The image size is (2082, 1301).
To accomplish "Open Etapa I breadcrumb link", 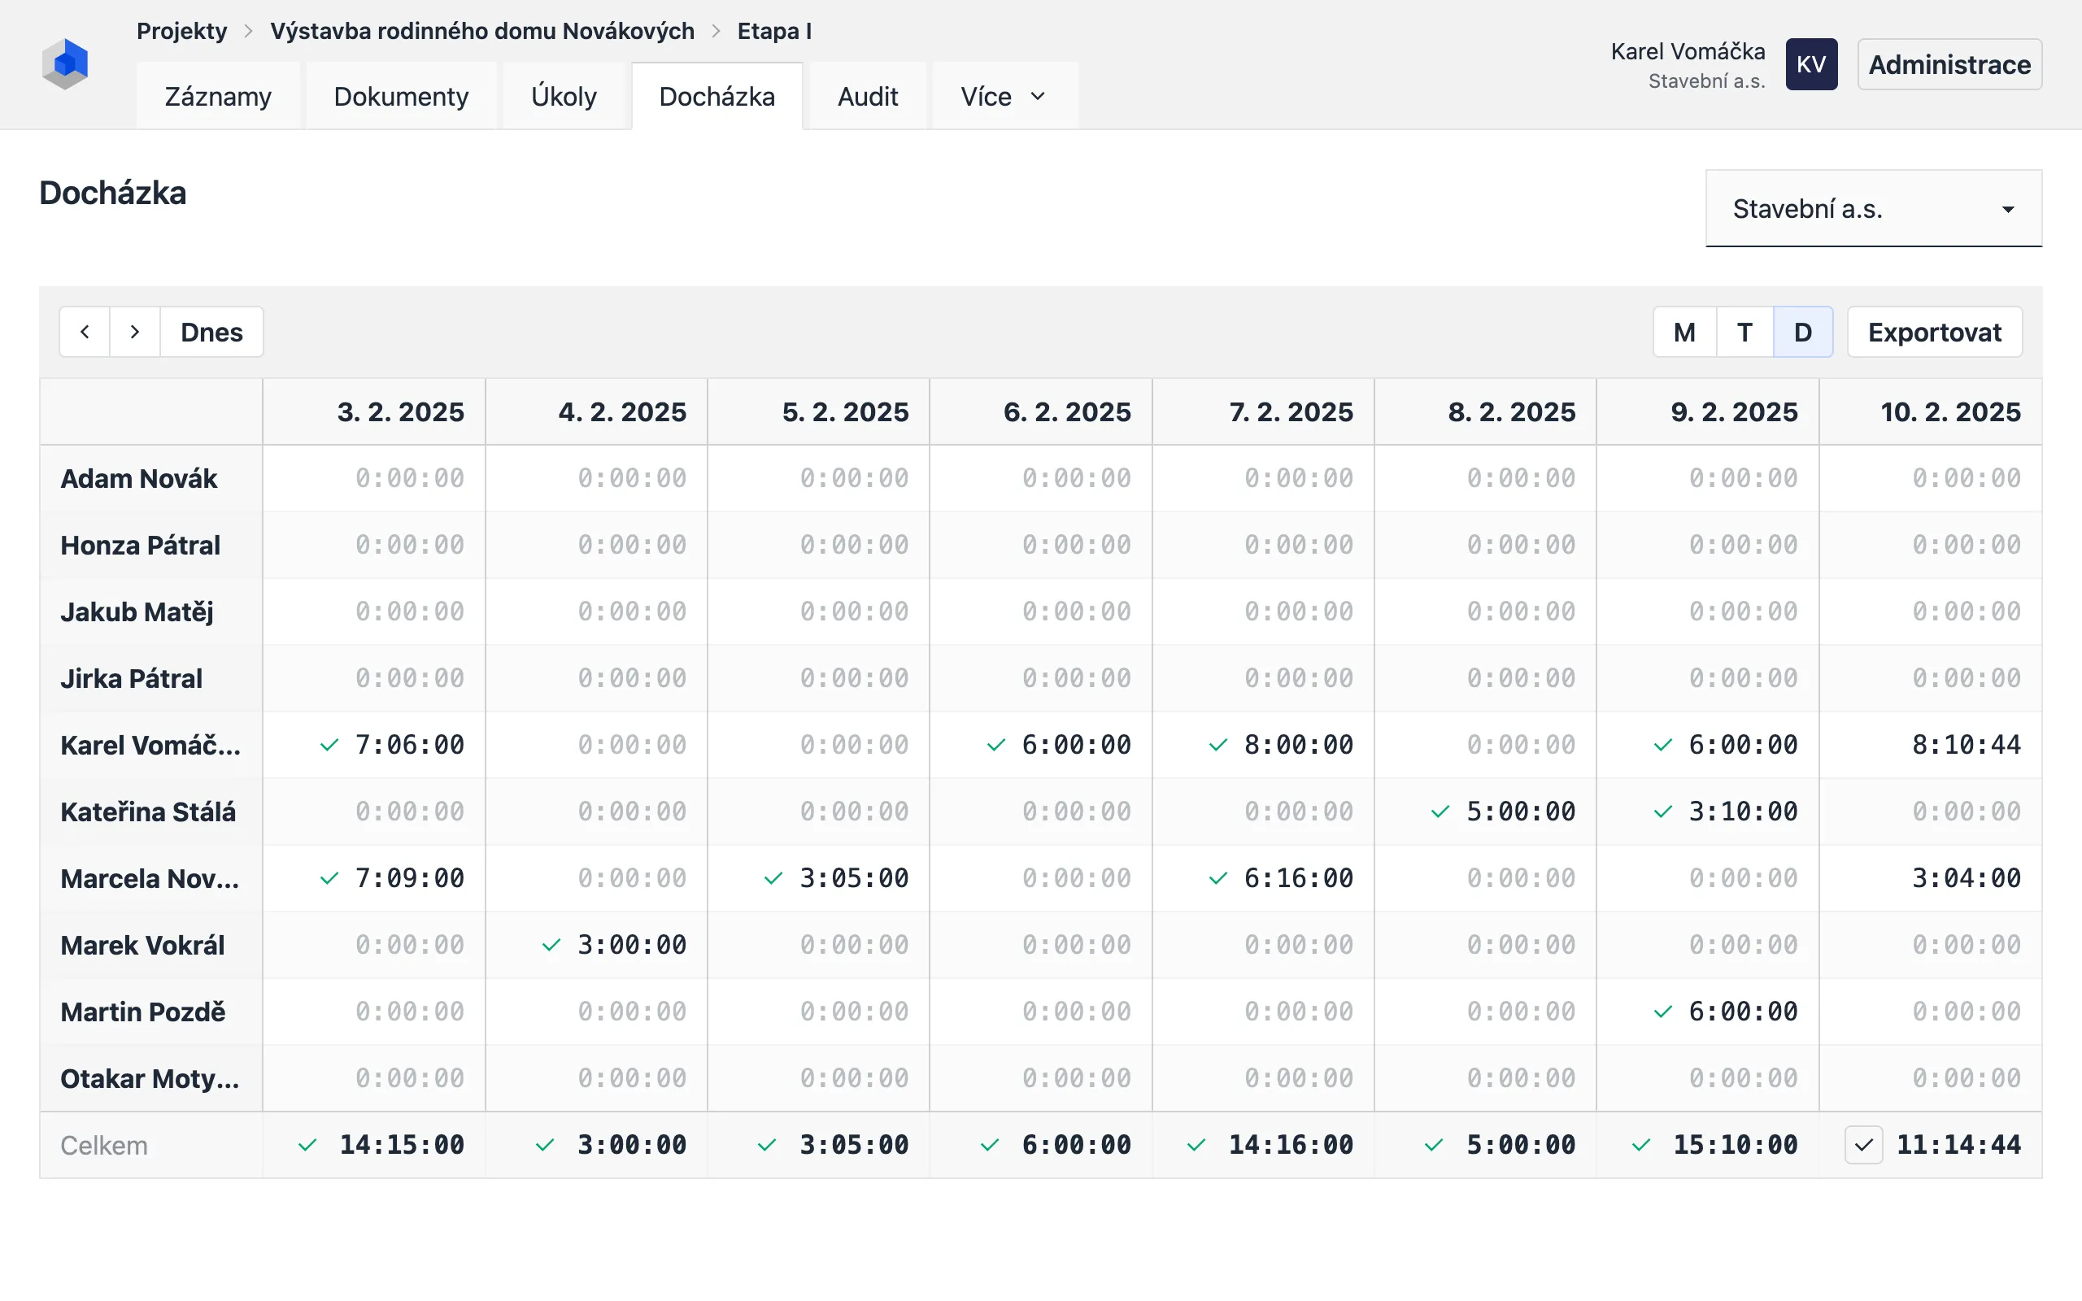I will tap(774, 31).
